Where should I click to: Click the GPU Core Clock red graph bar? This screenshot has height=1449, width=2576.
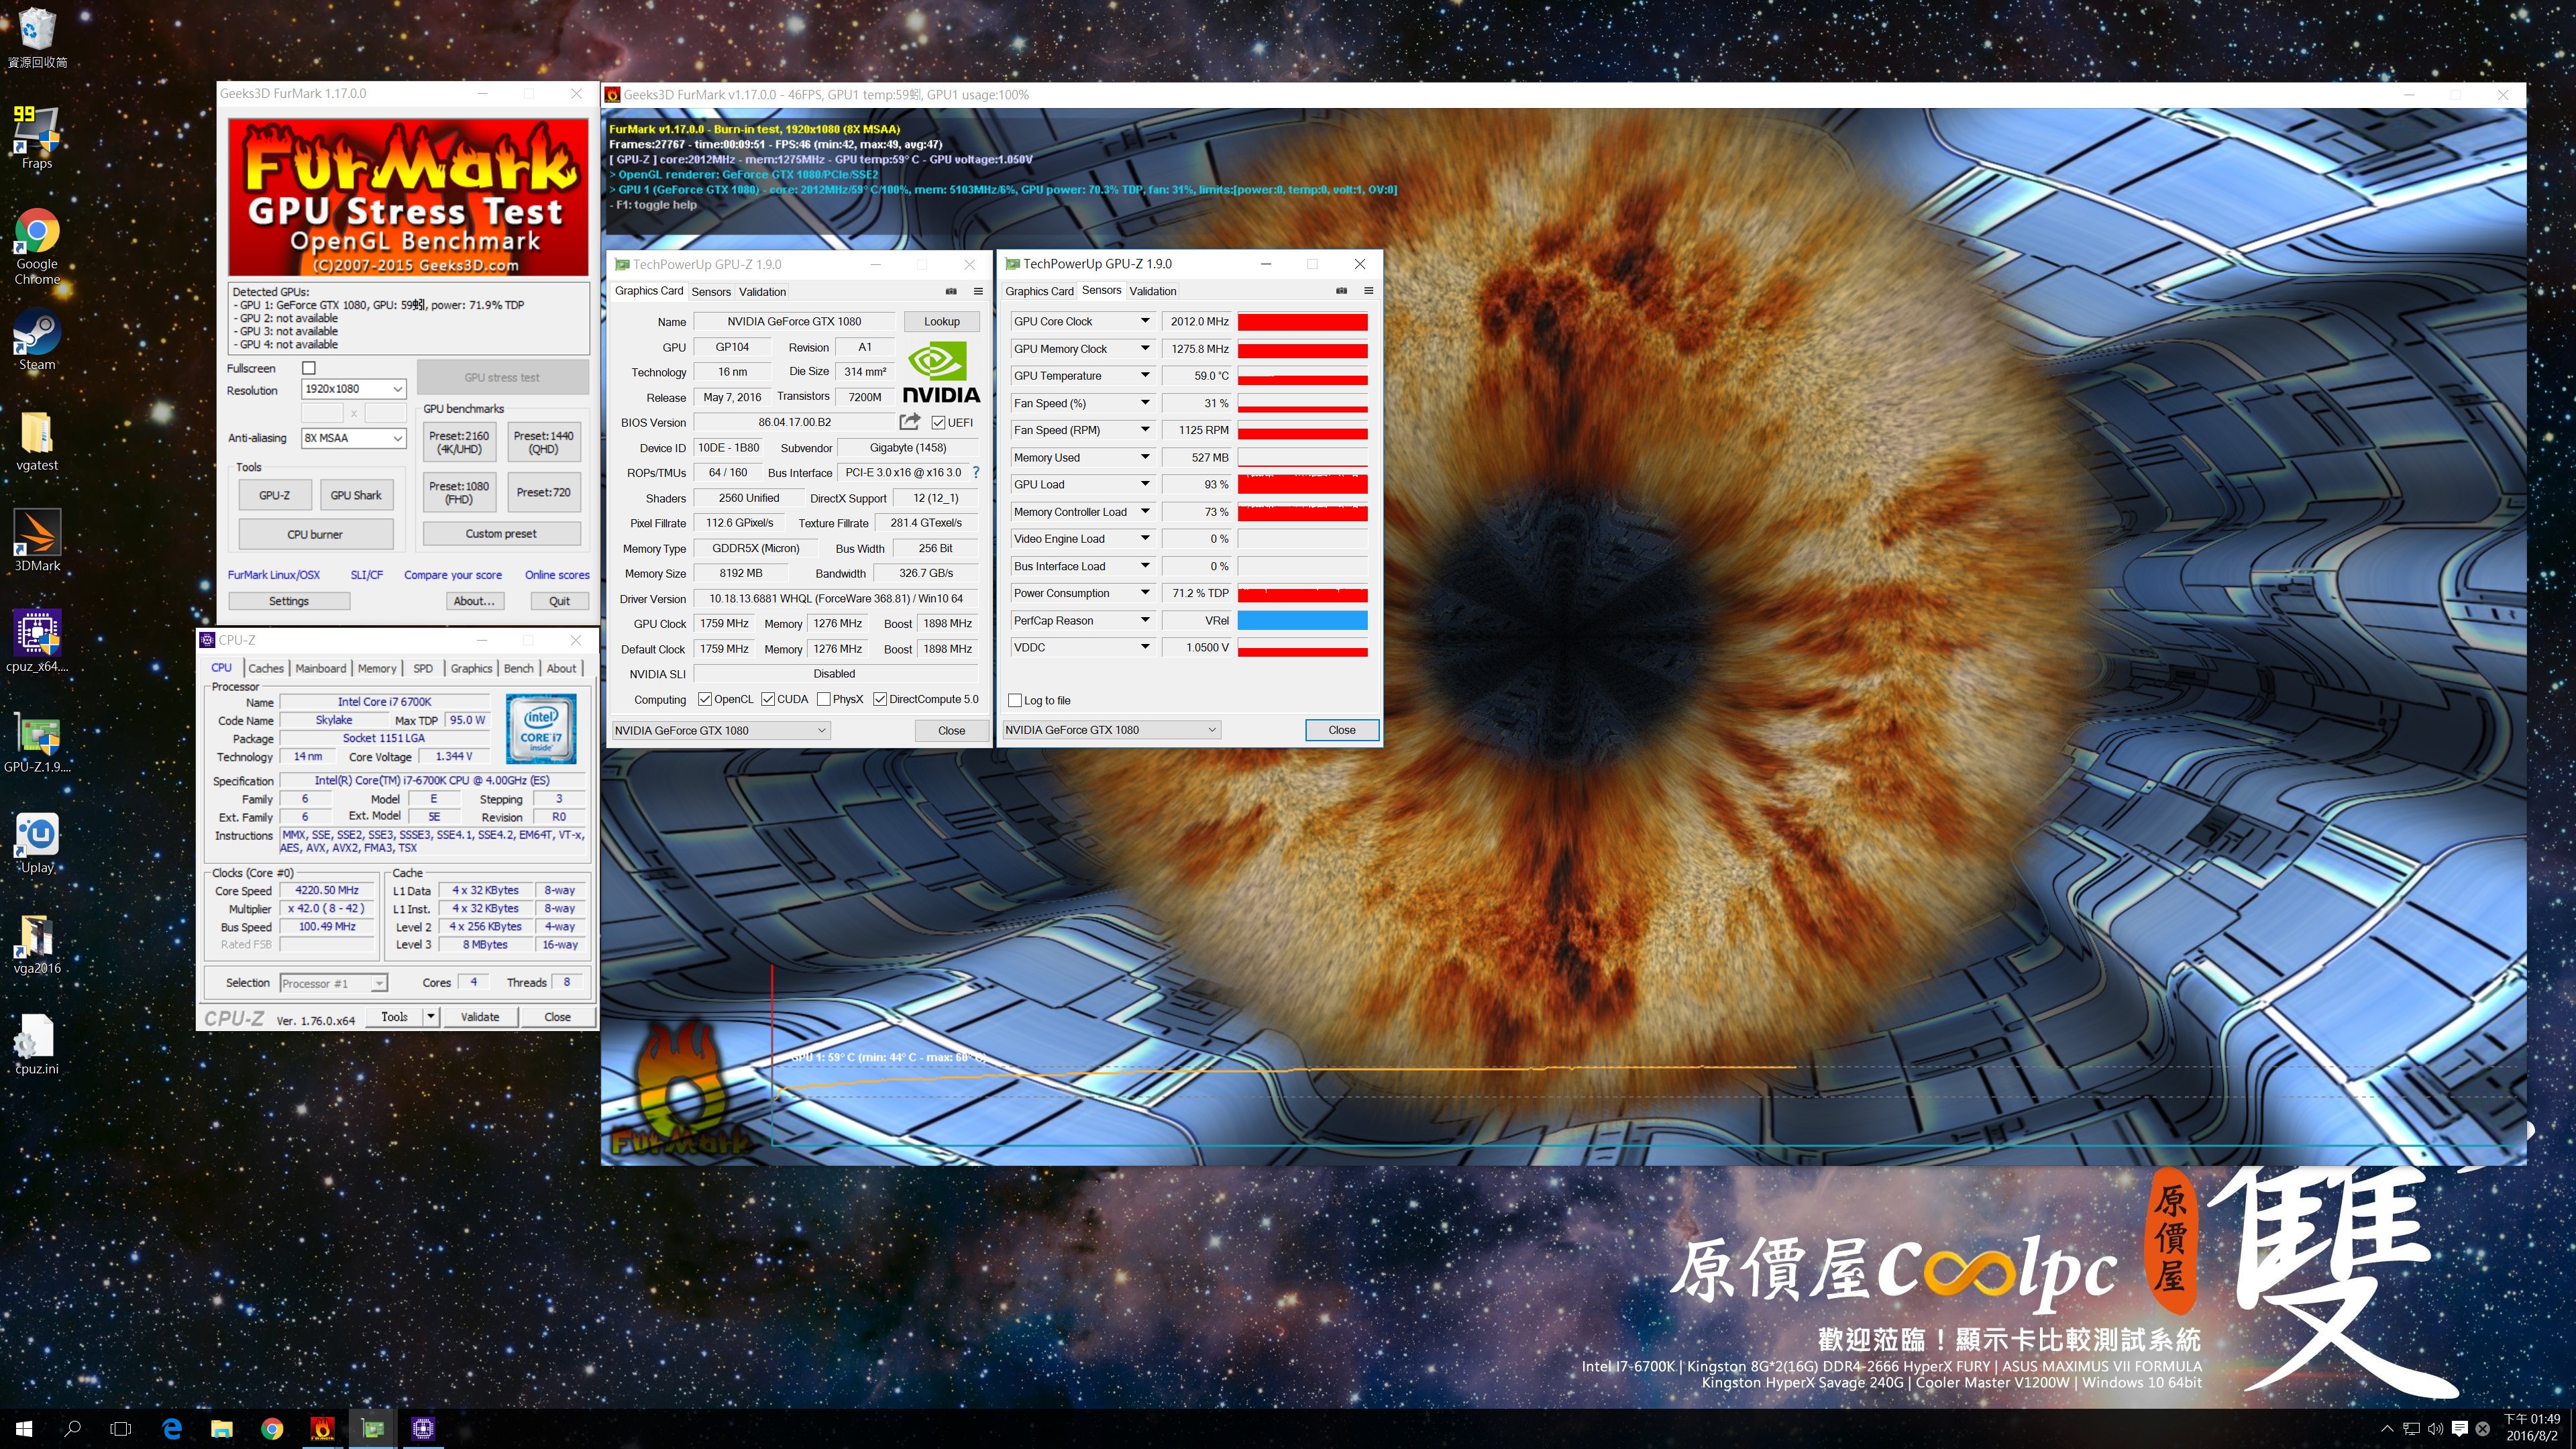[x=1302, y=321]
